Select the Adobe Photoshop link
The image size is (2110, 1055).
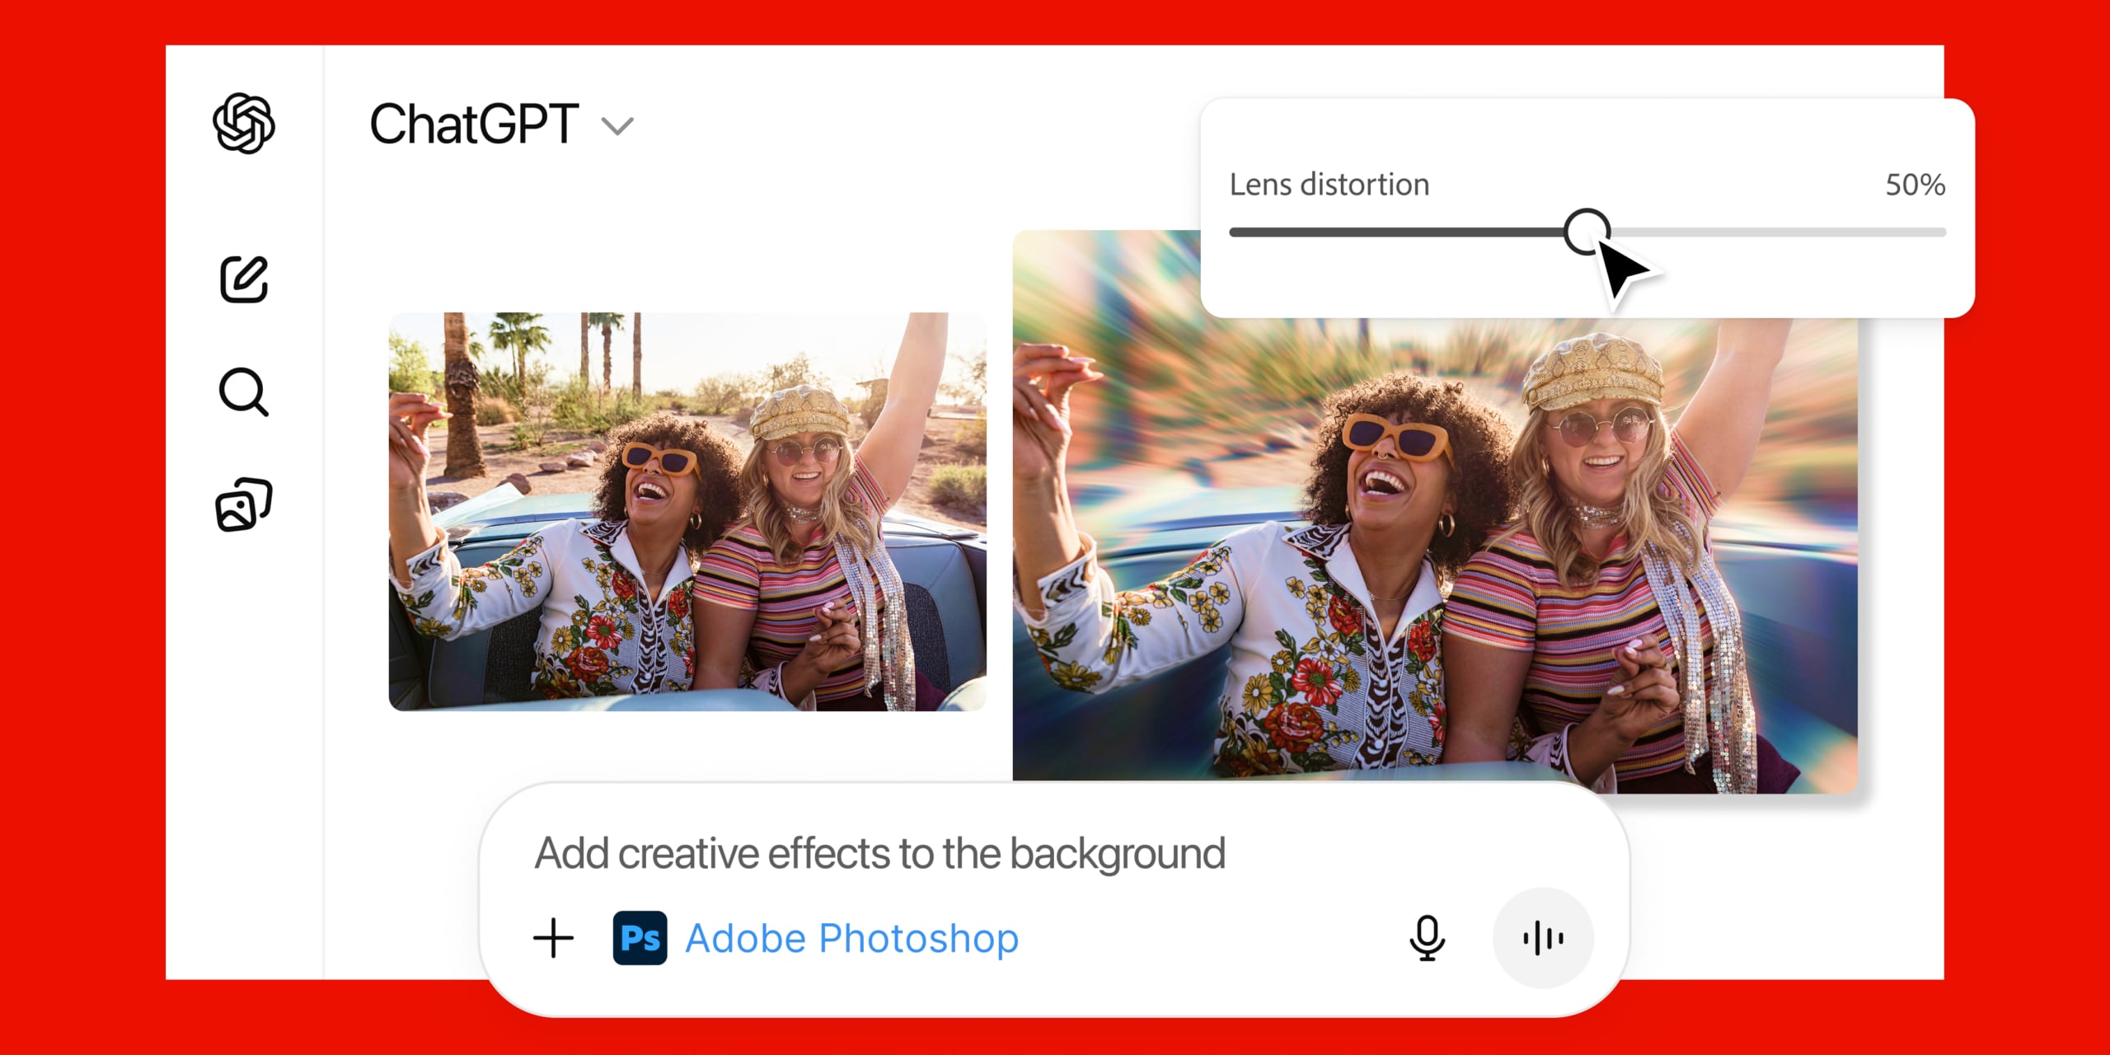[x=851, y=938]
